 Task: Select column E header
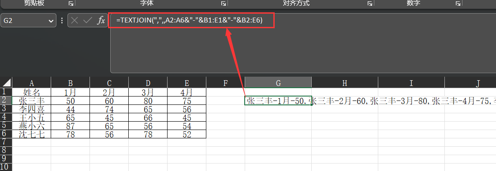pyautogui.click(x=186, y=83)
